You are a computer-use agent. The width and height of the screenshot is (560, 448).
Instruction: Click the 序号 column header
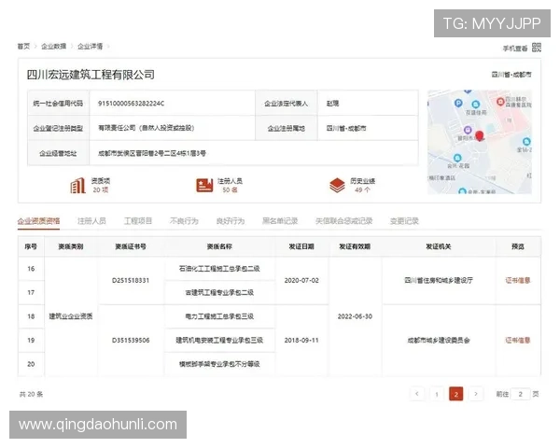[x=31, y=246]
